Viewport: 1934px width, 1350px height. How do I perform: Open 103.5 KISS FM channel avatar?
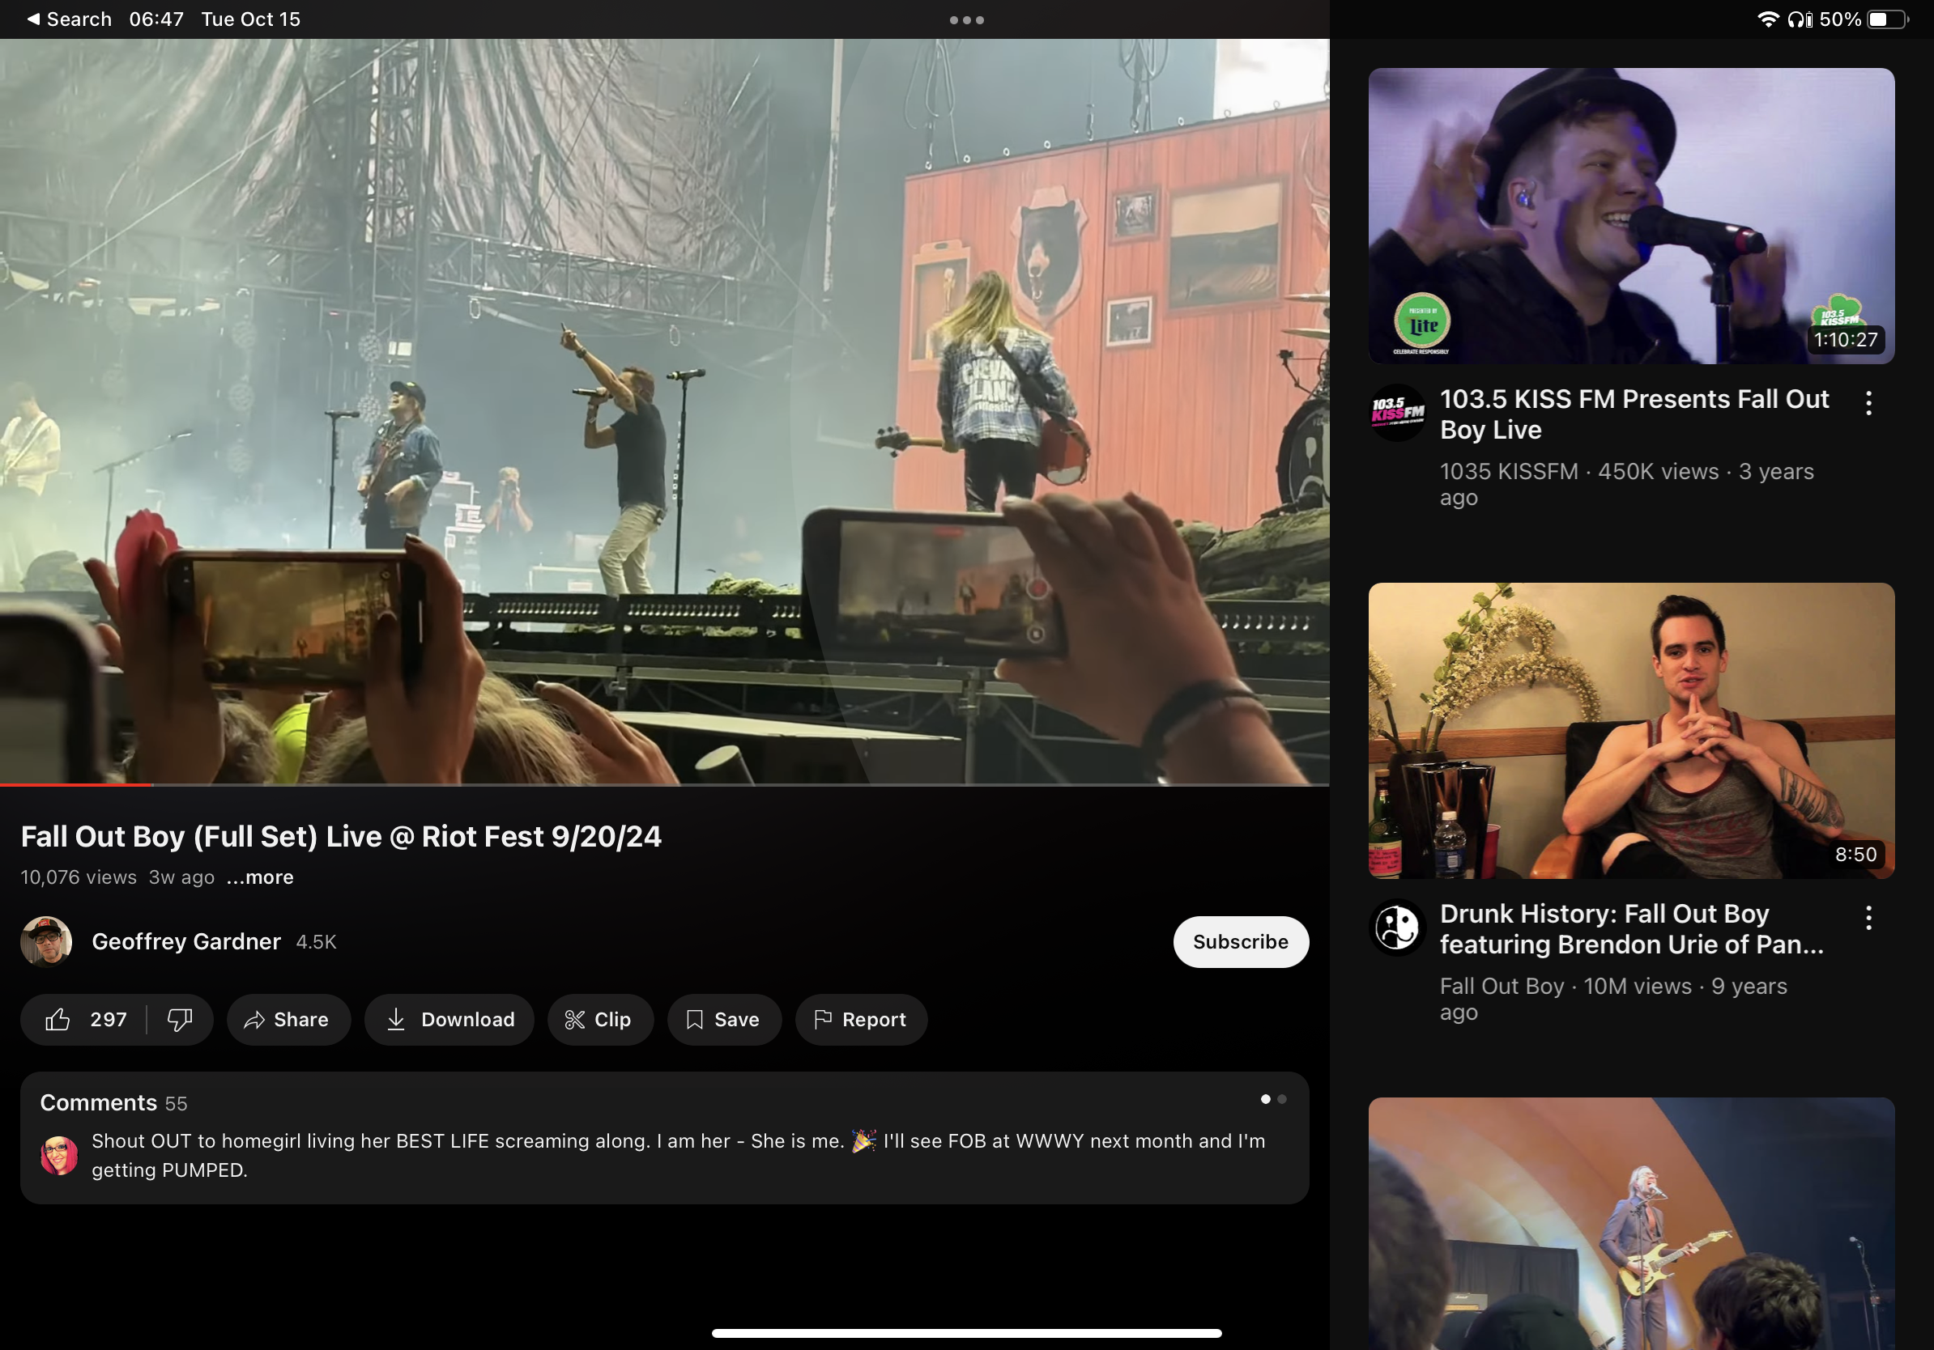pyautogui.click(x=1399, y=413)
